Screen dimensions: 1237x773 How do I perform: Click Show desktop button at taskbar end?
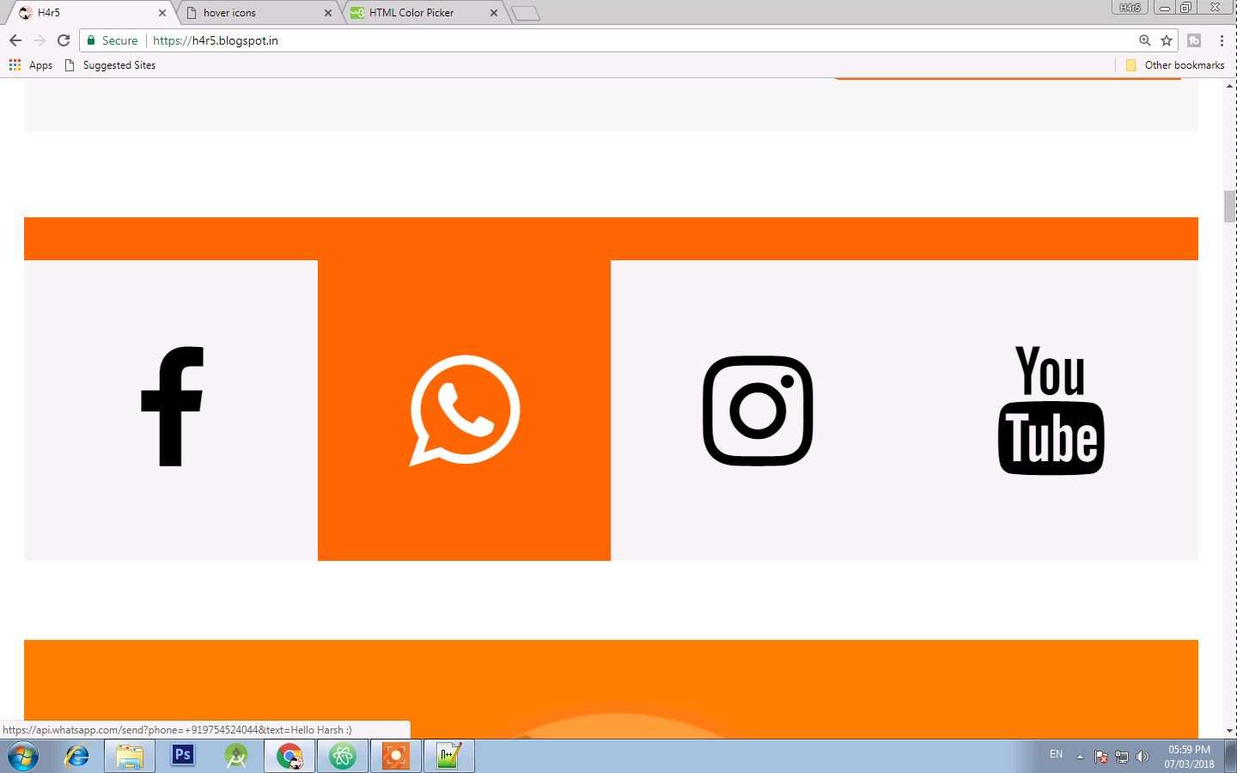click(1231, 757)
